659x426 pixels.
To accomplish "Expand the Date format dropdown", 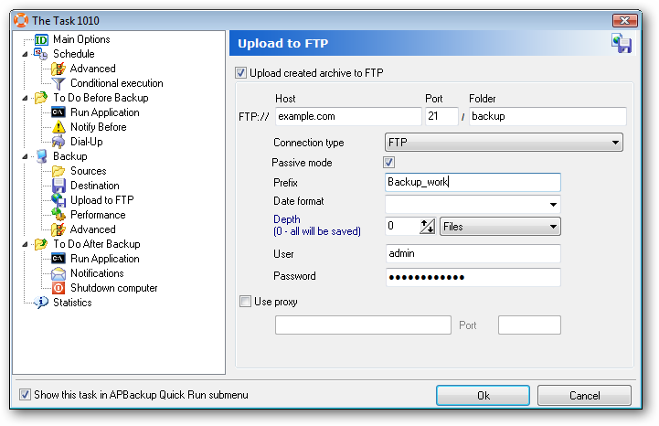I will (x=473, y=204).
